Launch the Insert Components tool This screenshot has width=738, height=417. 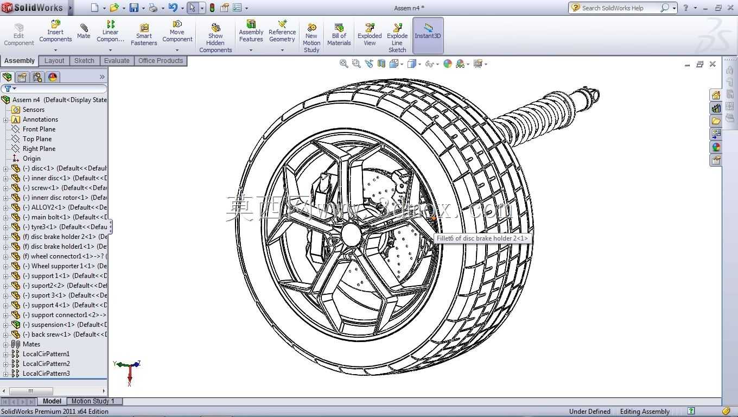click(55, 31)
